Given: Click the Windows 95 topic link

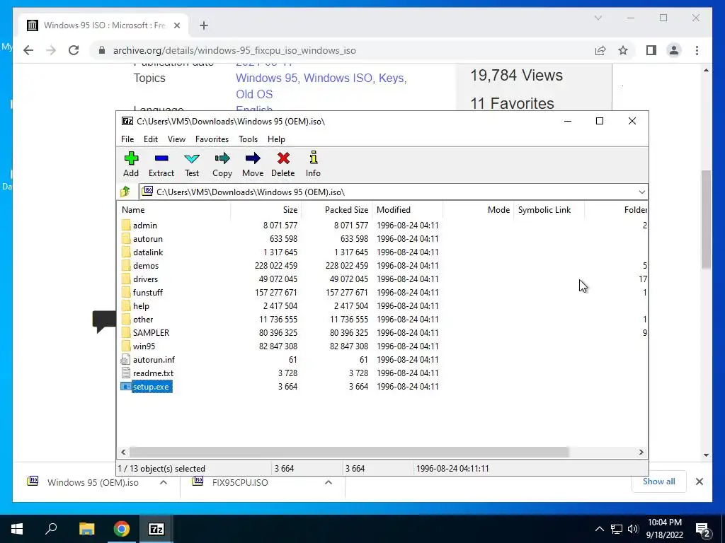Looking at the screenshot, I should point(266,78).
